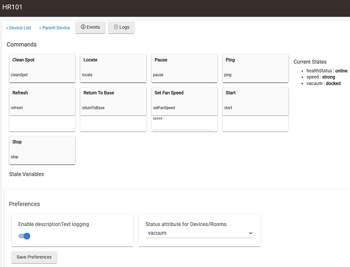350x267 pixels.
Task: Run the Stop command
Action: 42,151
